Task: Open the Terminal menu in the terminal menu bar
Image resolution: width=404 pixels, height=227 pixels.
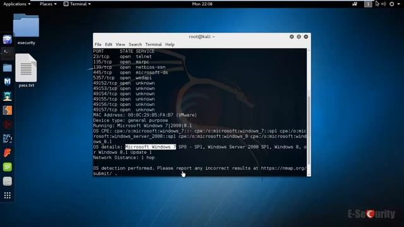Action: [153, 44]
